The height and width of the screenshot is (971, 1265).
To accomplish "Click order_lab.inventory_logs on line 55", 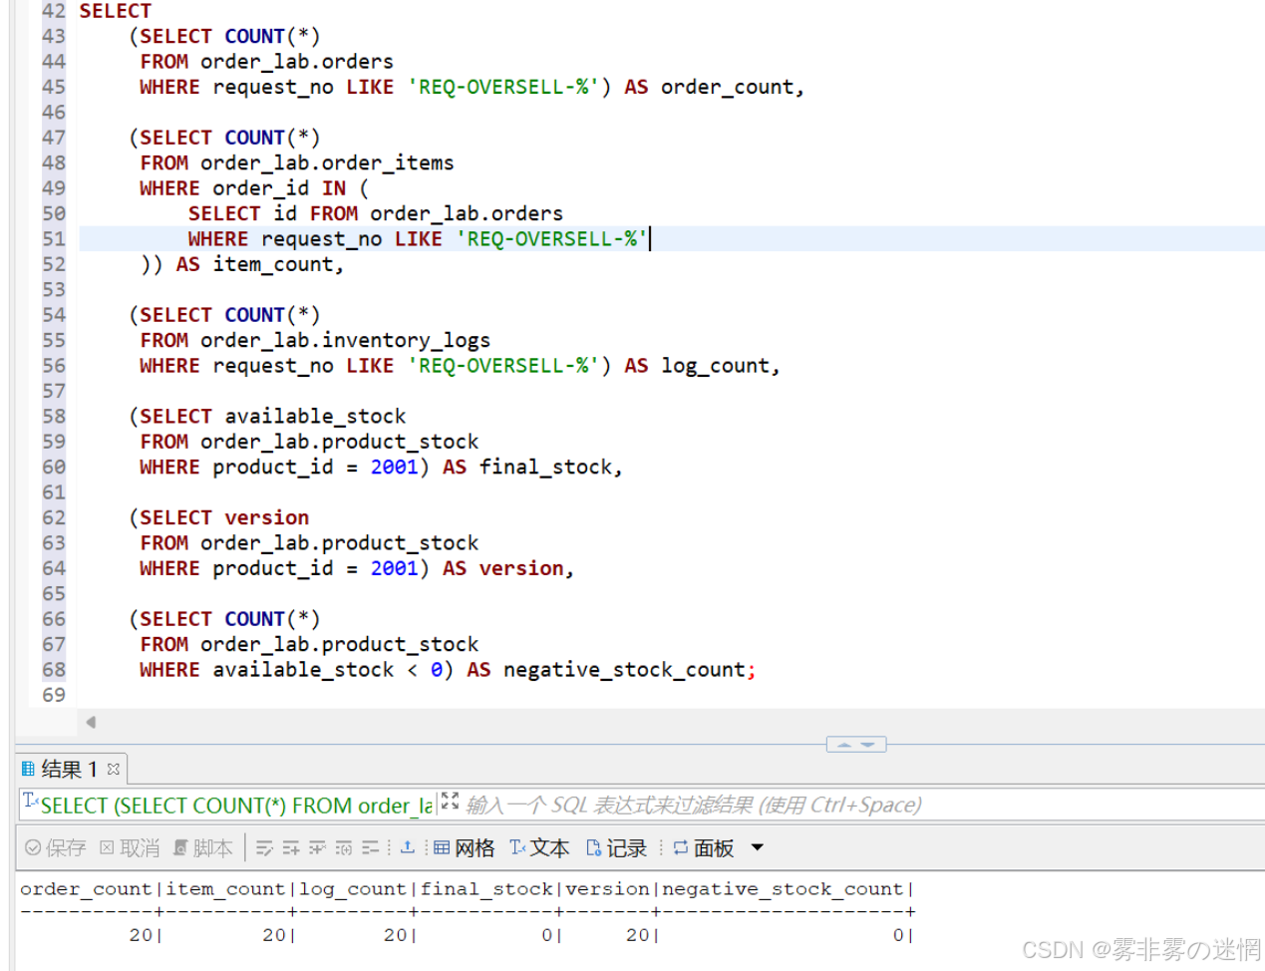I will 345,340.
